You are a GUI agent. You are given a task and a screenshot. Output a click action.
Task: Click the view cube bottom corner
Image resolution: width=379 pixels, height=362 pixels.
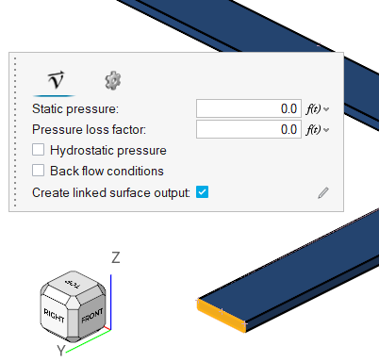pos(73,339)
